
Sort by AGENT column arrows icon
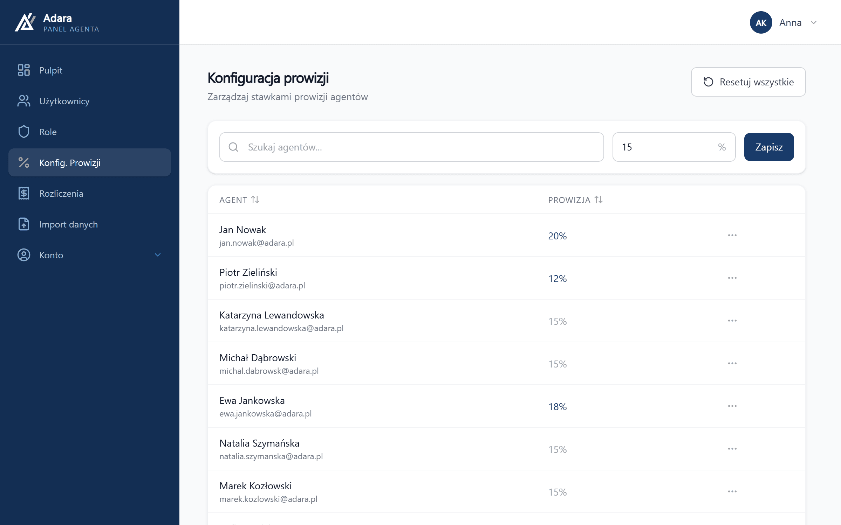click(255, 199)
